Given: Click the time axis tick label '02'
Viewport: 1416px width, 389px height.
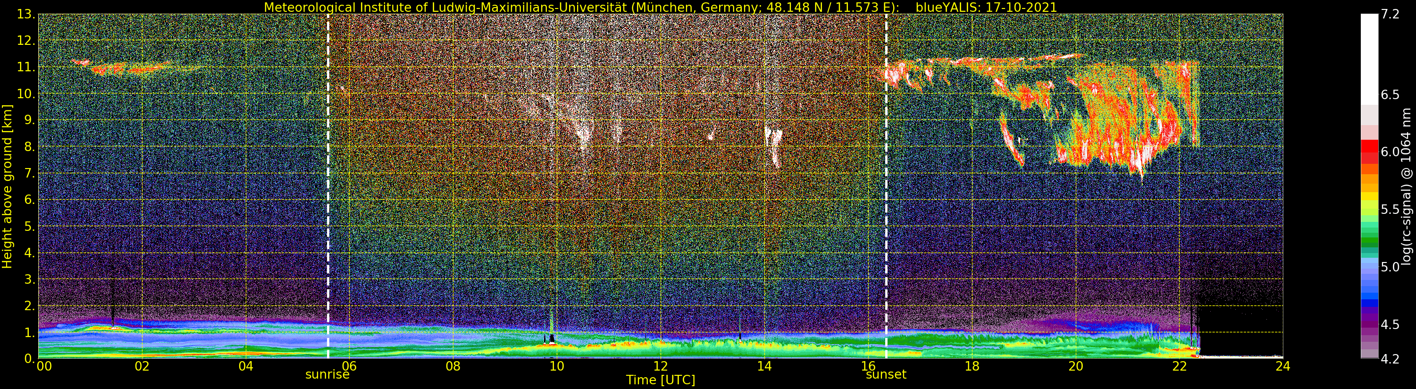Looking at the screenshot, I should click(142, 366).
